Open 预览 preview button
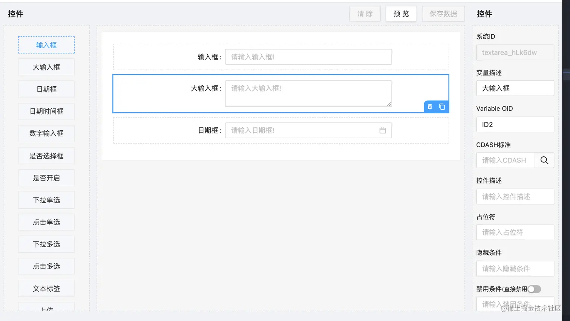The height and width of the screenshot is (321, 570). coord(401,14)
